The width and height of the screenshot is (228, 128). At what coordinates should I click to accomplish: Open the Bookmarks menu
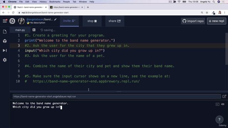point(55,2)
